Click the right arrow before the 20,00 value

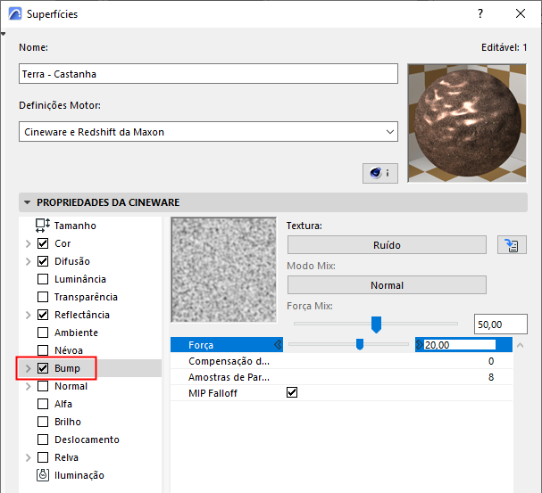(420, 345)
